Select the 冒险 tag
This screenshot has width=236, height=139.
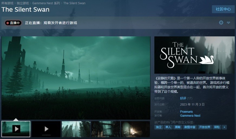click(x=217, y=127)
